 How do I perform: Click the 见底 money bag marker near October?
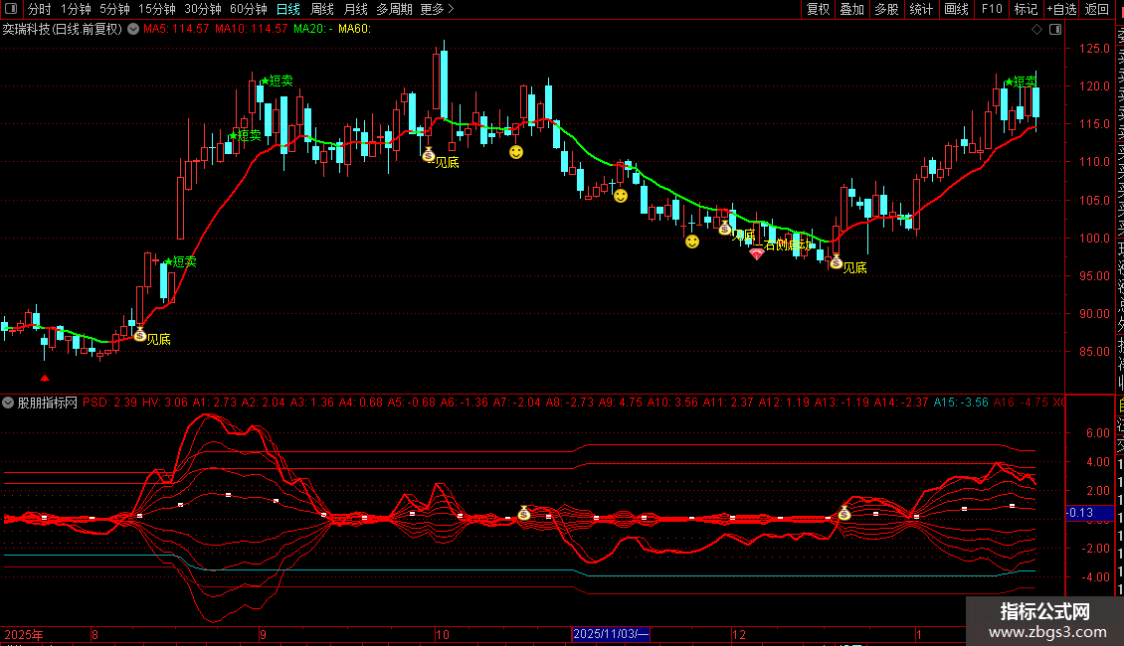(429, 155)
